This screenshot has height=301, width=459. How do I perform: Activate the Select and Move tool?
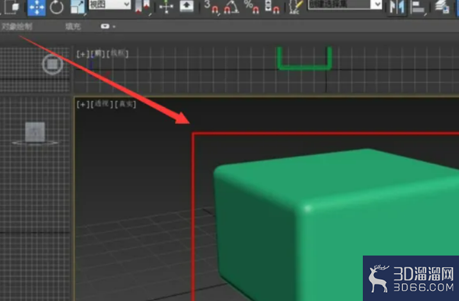[x=37, y=7]
